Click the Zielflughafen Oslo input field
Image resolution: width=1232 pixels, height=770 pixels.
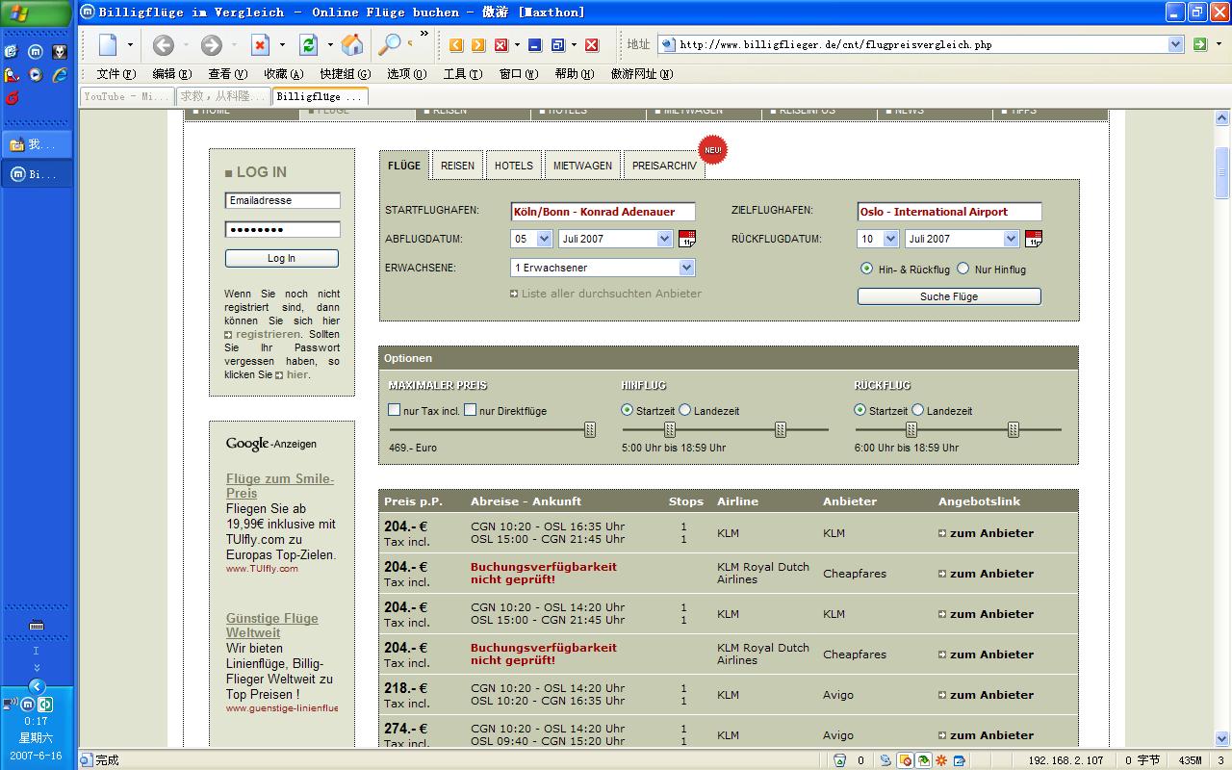(x=949, y=212)
